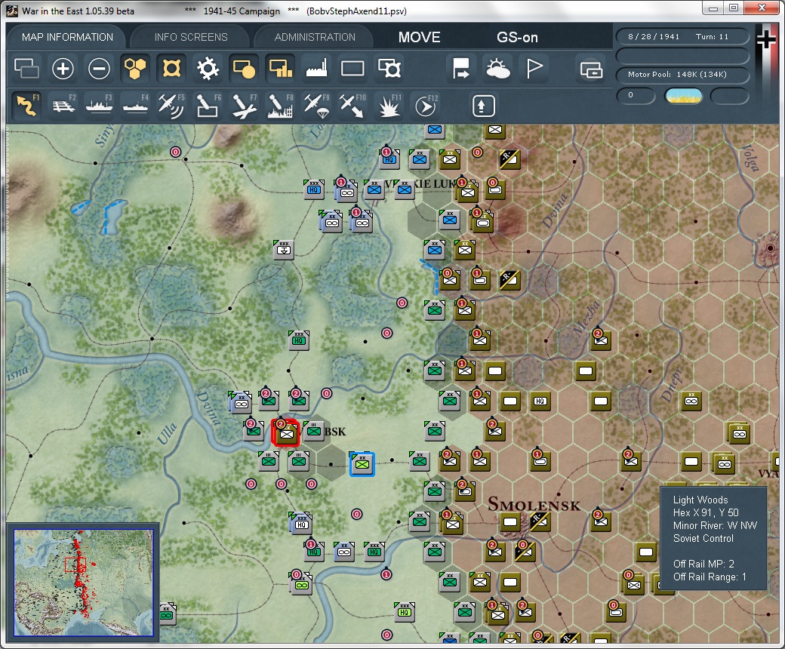Open the INFO SCREENS tab
The width and height of the screenshot is (785, 649).
click(191, 37)
